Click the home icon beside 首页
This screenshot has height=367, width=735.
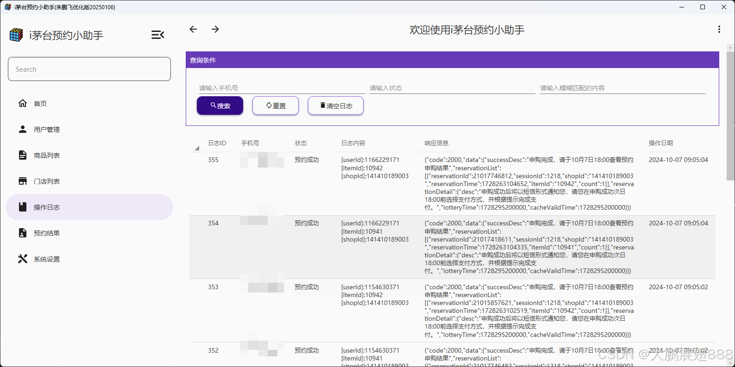23,103
